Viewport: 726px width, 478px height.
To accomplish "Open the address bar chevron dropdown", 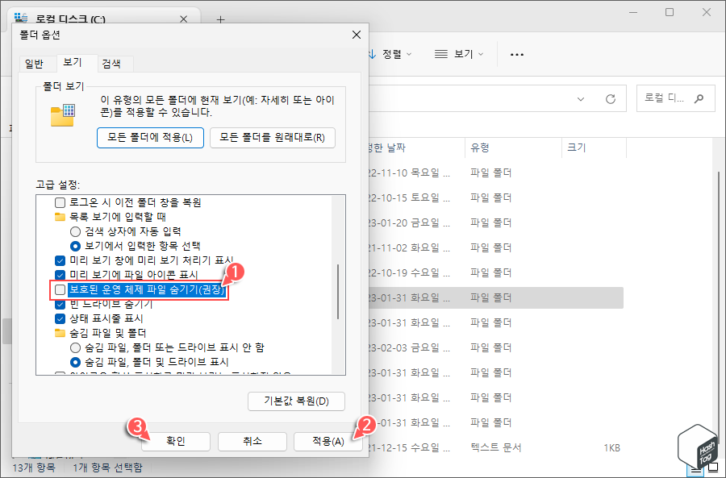I will tap(580, 98).
